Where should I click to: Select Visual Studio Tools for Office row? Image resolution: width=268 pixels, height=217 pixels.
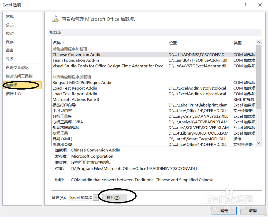pyautogui.click(x=154, y=66)
